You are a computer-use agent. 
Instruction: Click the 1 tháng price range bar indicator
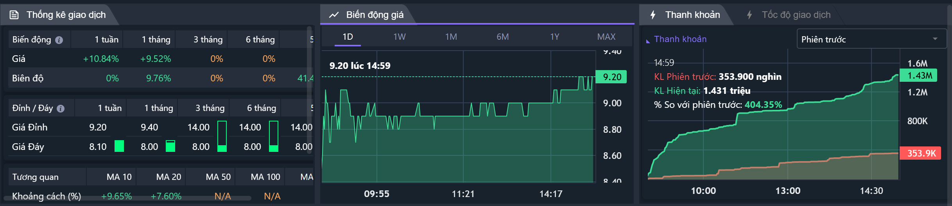[x=170, y=146]
